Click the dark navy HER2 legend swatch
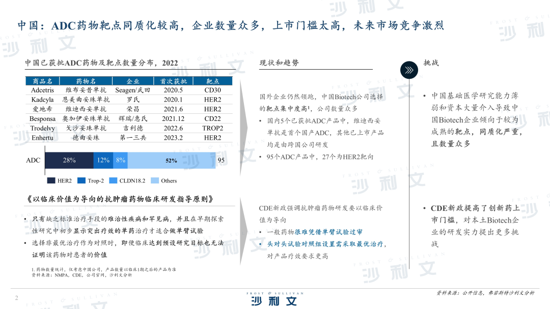 click(51, 180)
